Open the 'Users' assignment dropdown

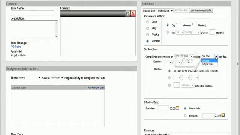coord(30,78)
